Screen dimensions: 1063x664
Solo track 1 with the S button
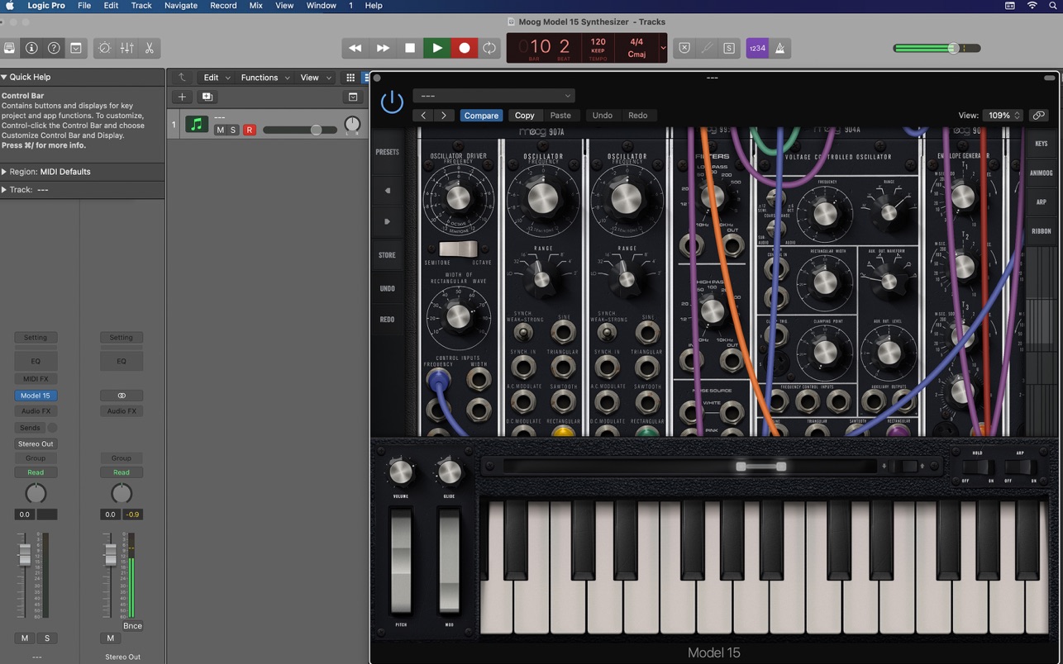(x=233, y=130)
